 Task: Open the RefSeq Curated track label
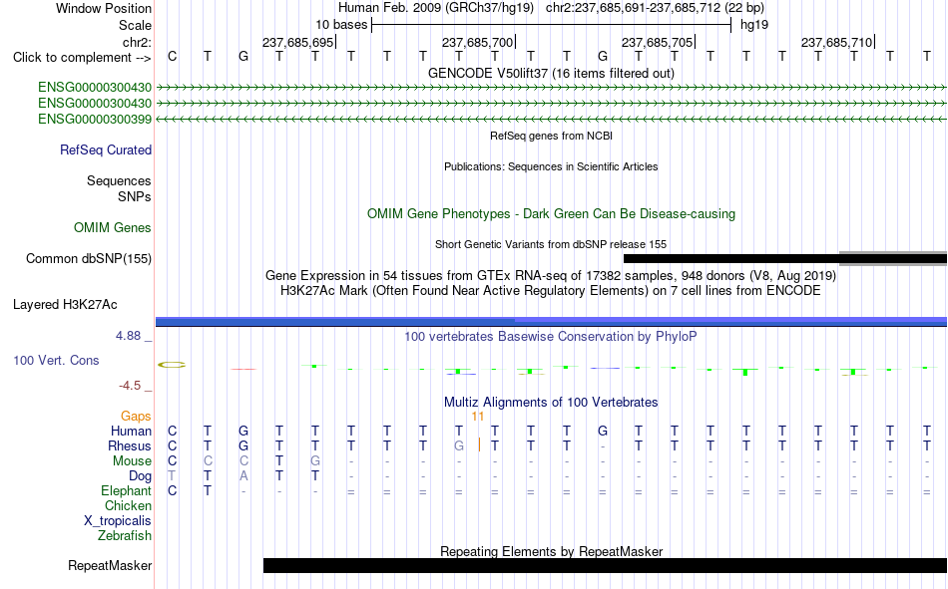coord(106,149)
